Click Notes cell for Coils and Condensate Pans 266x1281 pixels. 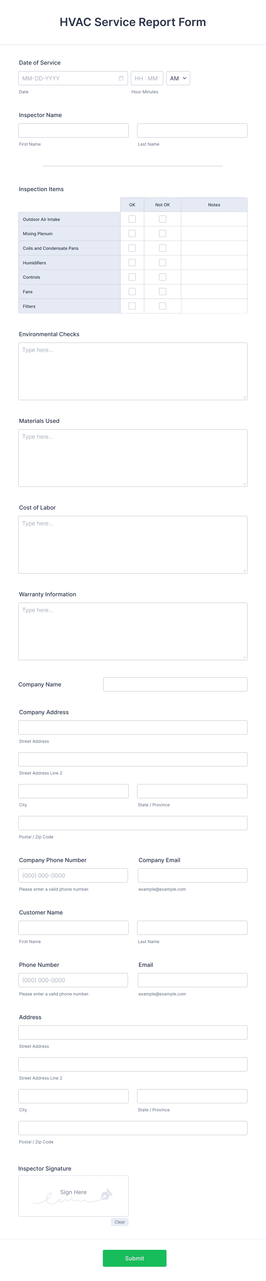pos(214,248)
